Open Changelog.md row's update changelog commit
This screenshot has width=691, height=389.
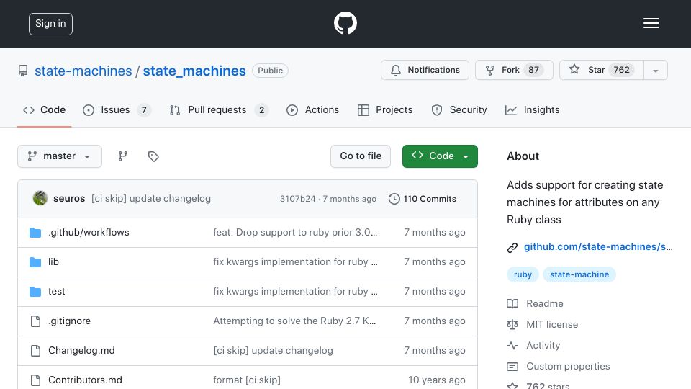(273, 351)
